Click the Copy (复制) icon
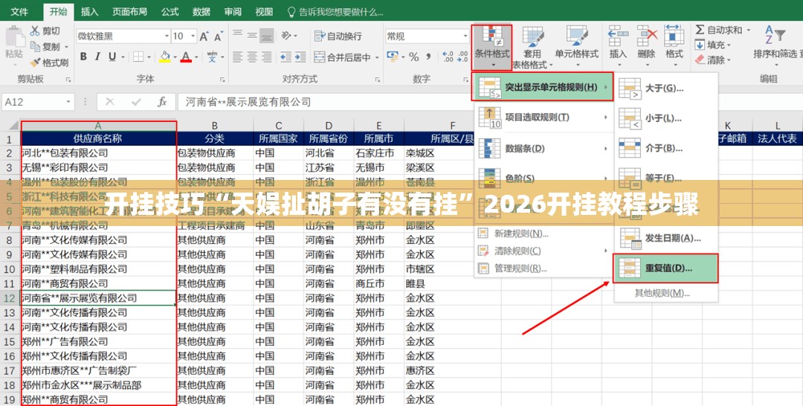803x406 pixels. (35, 47)
